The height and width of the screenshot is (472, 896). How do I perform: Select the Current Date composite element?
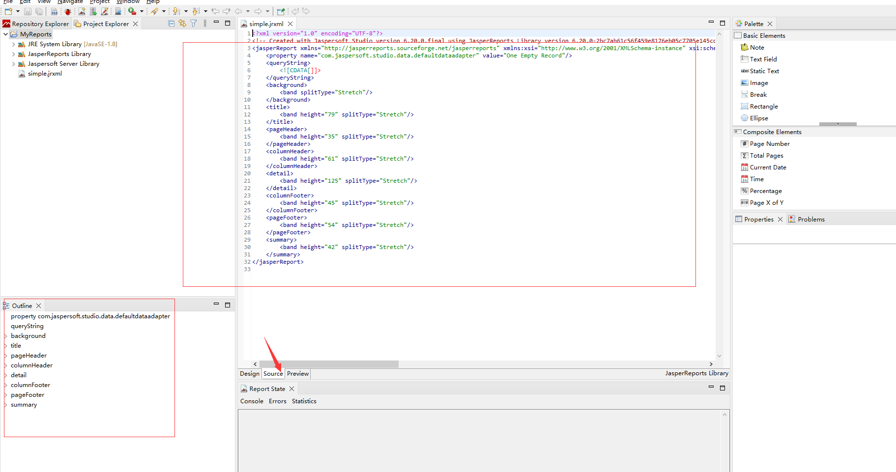coord(768,167)
